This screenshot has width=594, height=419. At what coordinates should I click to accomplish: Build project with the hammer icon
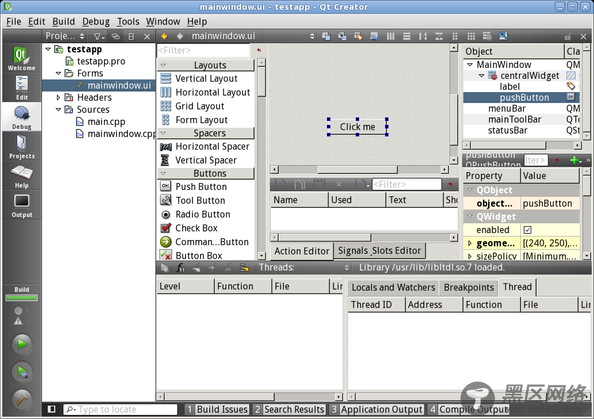point(22,399)
